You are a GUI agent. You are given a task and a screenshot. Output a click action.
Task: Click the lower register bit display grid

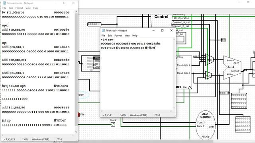(243, 124)
